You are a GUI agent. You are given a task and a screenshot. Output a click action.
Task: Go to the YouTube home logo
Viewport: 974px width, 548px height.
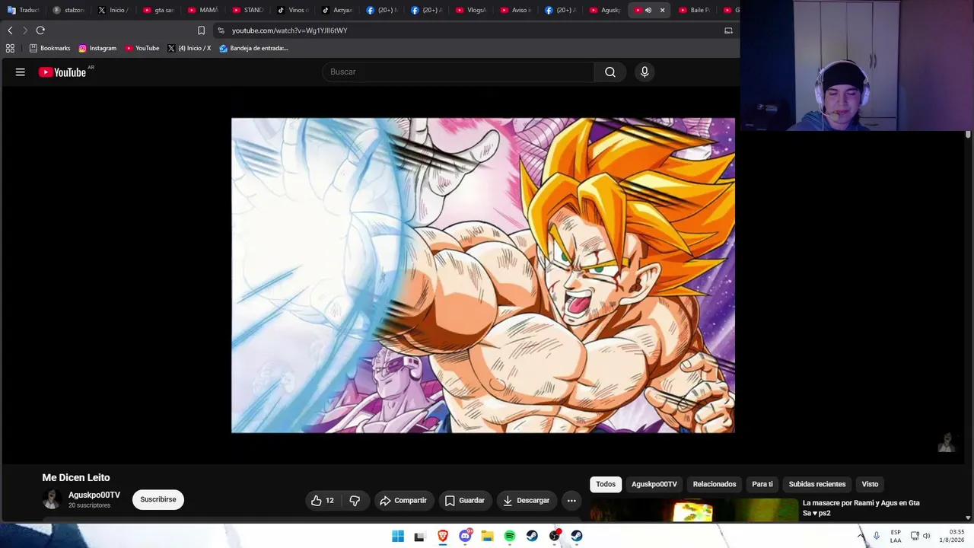62,72
